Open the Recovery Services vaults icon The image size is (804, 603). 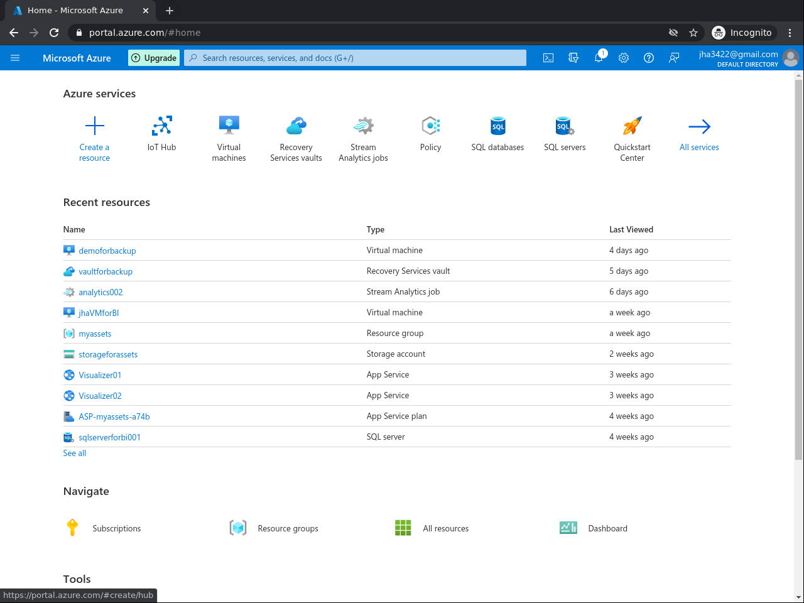pos(296,126)
